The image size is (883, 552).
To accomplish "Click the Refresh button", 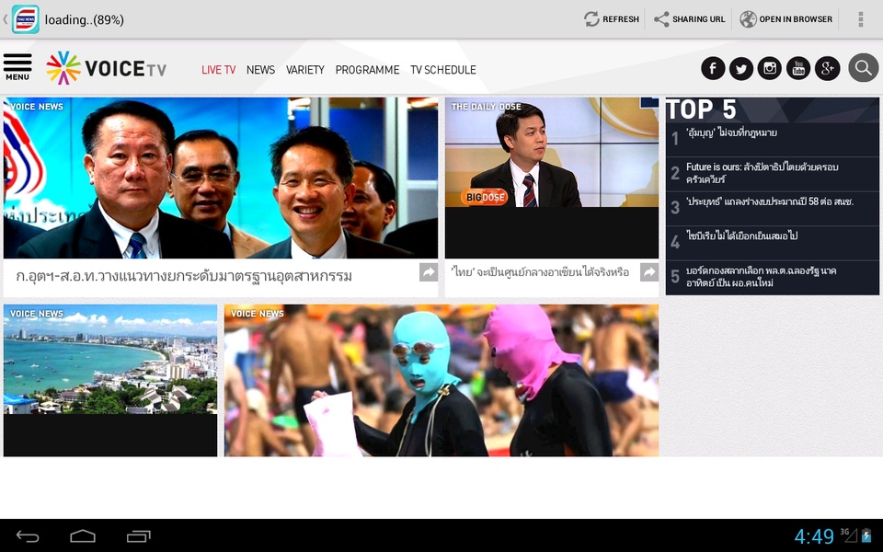I will 612,19.
